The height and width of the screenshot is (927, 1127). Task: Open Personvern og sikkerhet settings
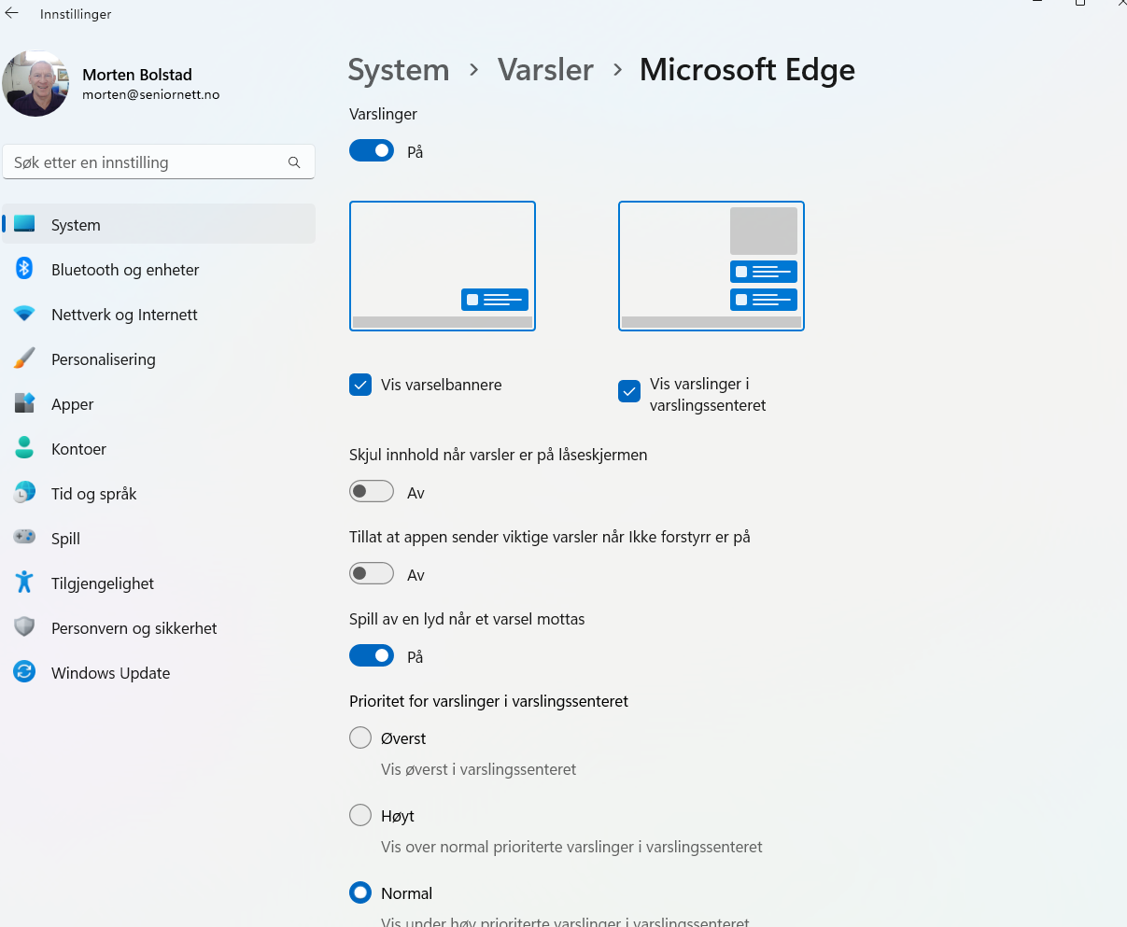[134, 628]
